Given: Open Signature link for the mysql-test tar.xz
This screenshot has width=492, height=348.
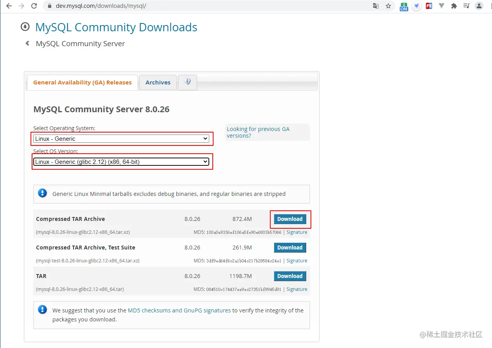Looking at the screenshot, I should (297, 261).
